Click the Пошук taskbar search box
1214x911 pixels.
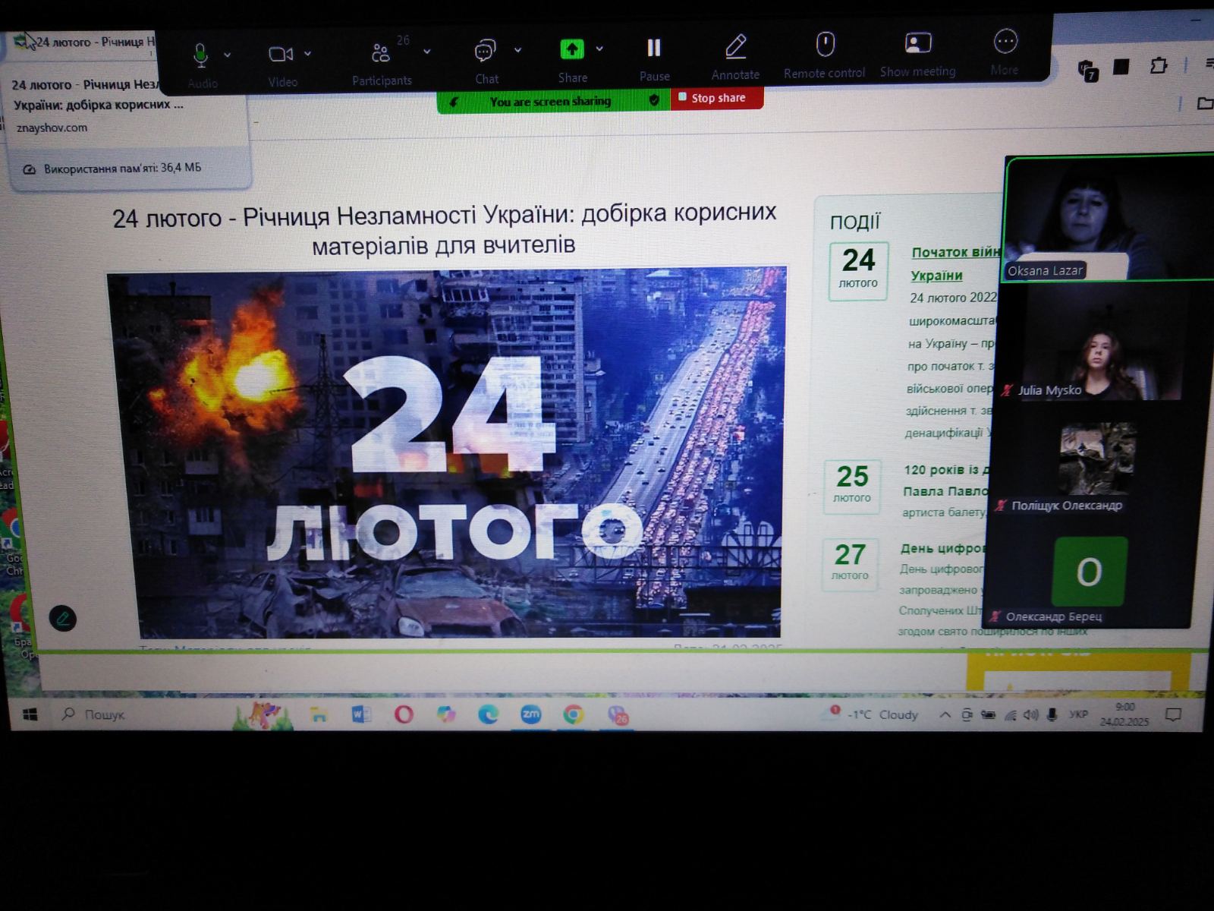point(105,714)
